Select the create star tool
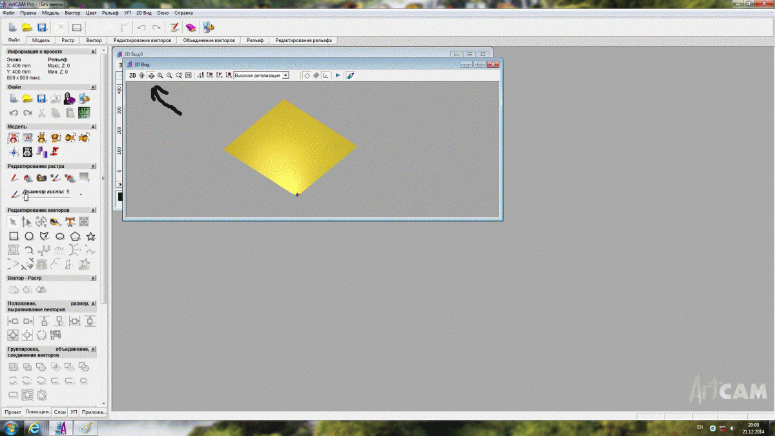Image resolution: width=775 pixels, height=436 pixels. pyautogui.click(x=91, y=236)
